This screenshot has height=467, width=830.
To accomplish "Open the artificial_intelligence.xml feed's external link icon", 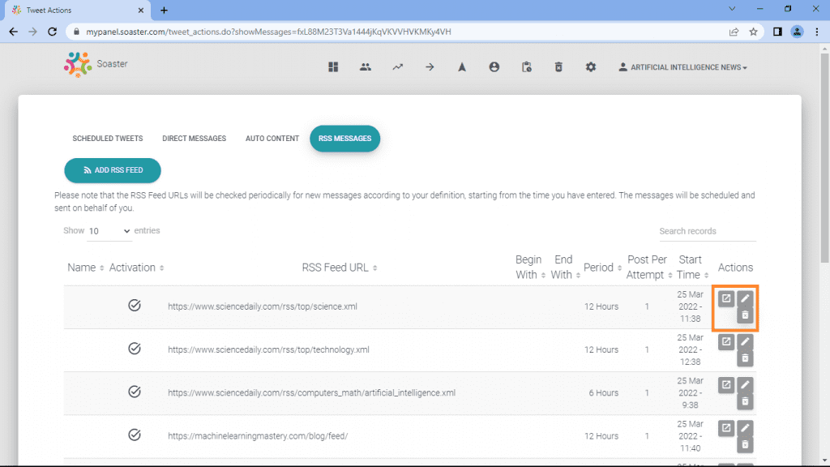I will [726, 385].
